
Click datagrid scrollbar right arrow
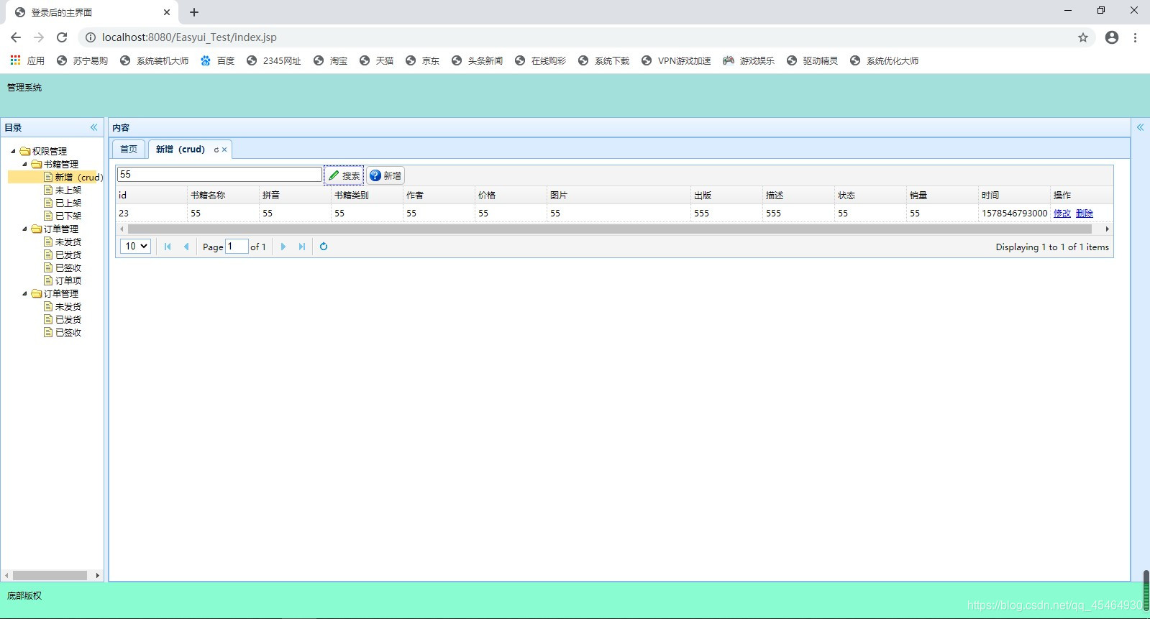(1107, 229)
